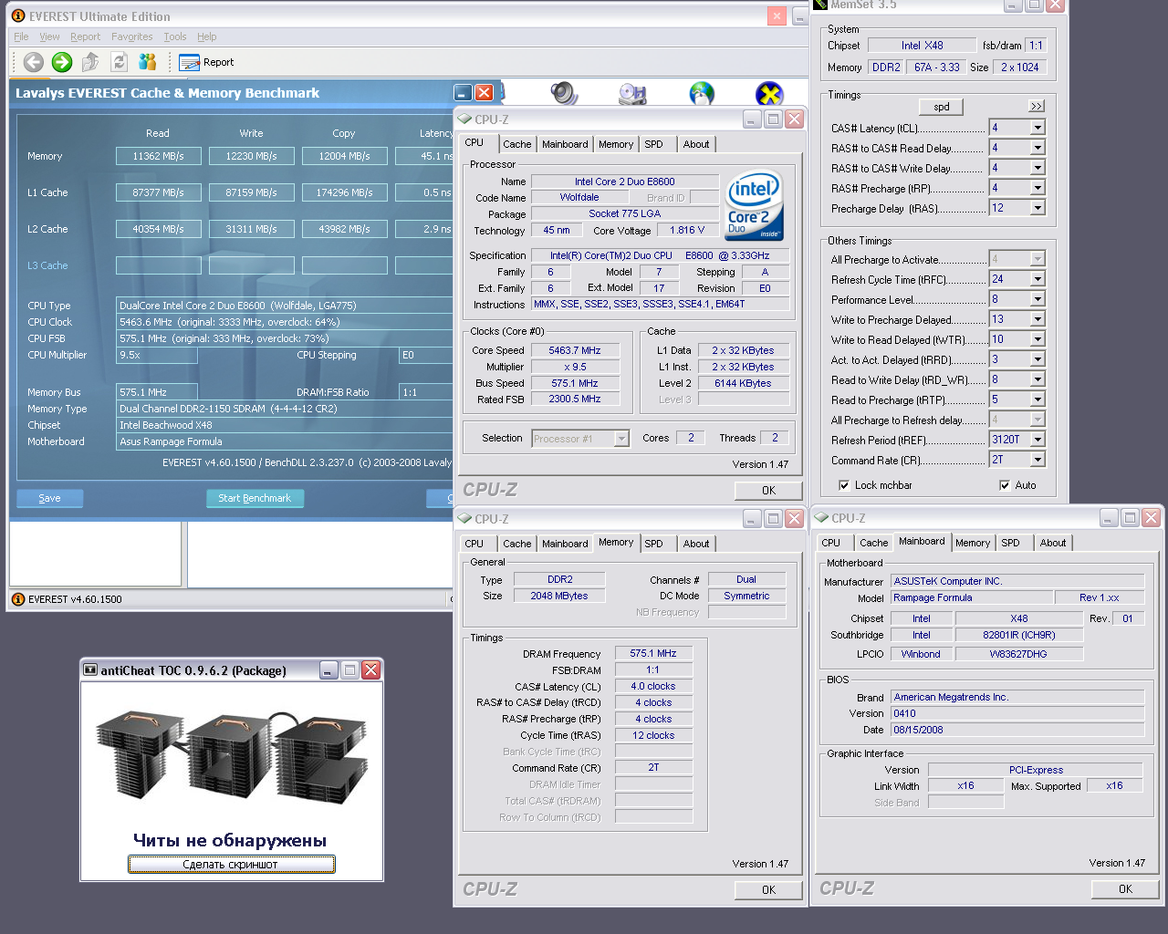Image resolution: width=1168 pixels, height=934 pixels.
Task: Click the antiCheat TOC title bar icon
Action: pyautogui.click(x=90, y=670)
